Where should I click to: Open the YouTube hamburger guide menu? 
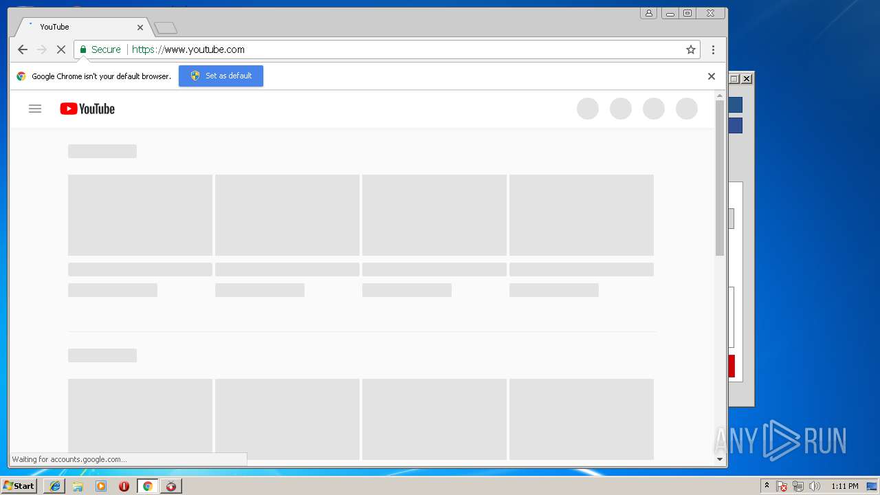tap(35, 109)
